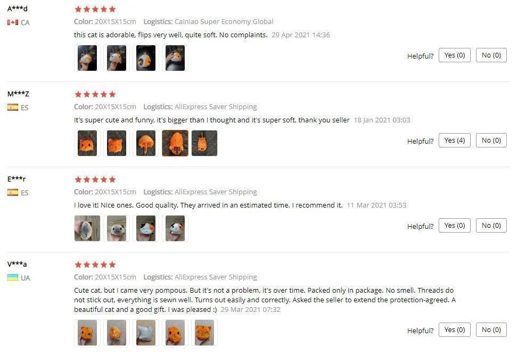Open first photo in A***d's review
The height and width of the screenshot is (355, 518).
87,58
